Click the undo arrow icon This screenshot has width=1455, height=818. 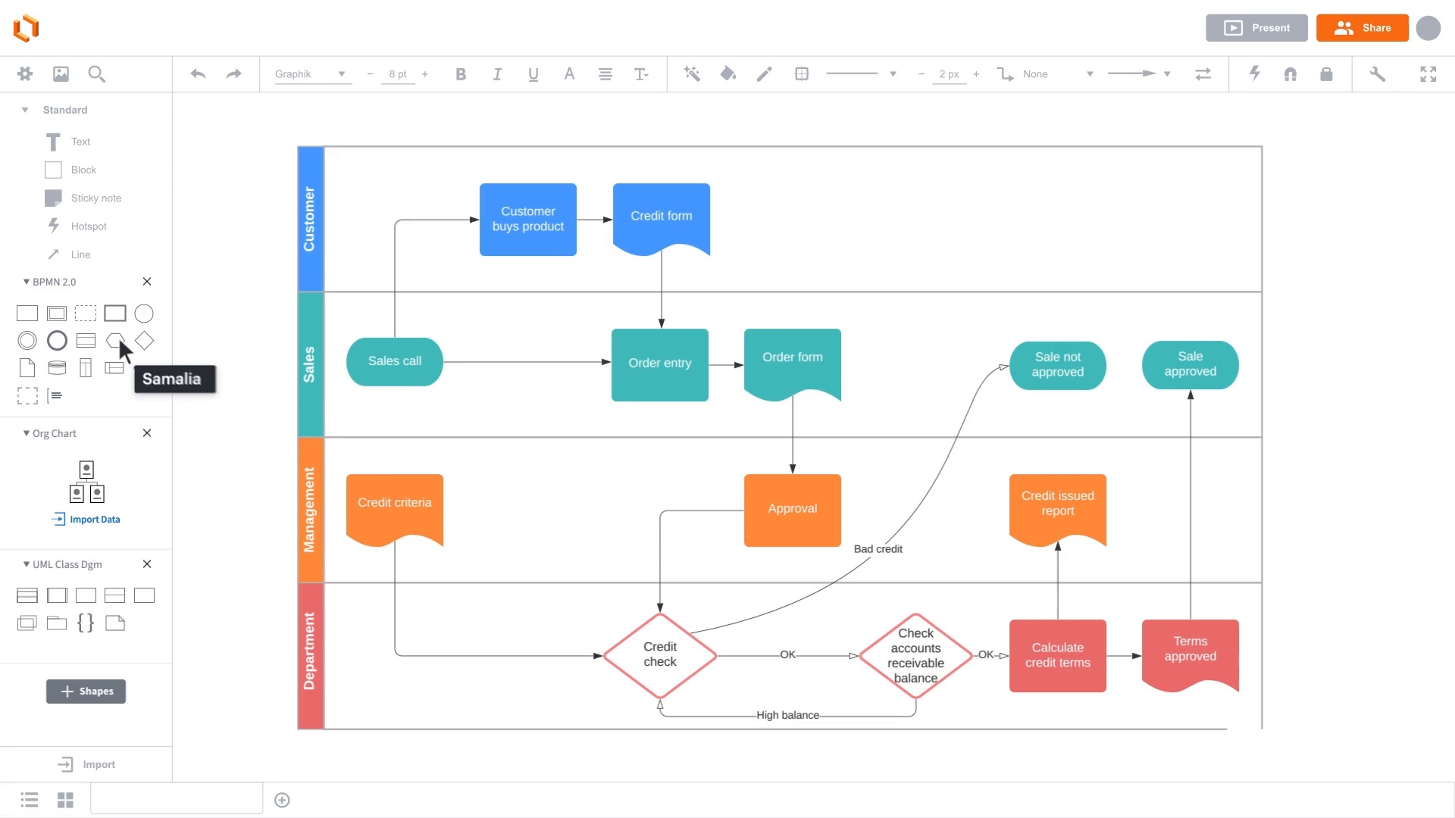click(x=198, y=74)
